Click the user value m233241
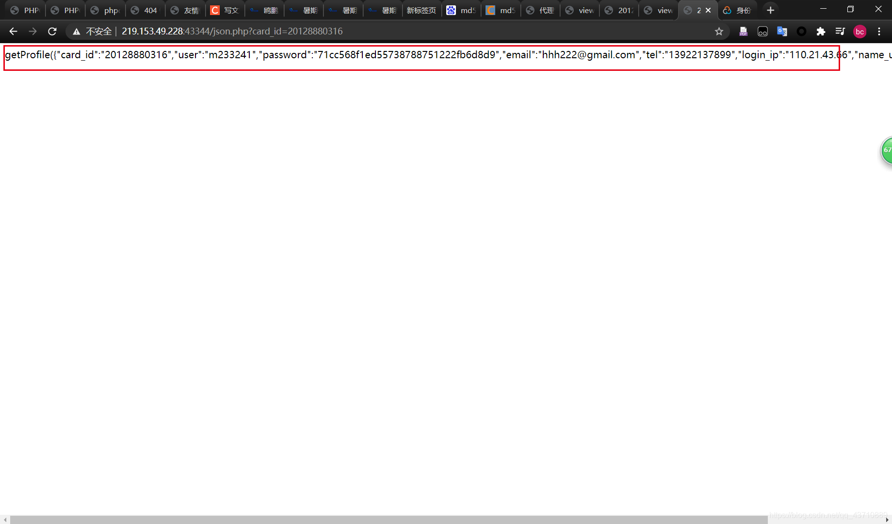Image resolution: width=892 pixels, height=524 pixels. click(230, 55)
